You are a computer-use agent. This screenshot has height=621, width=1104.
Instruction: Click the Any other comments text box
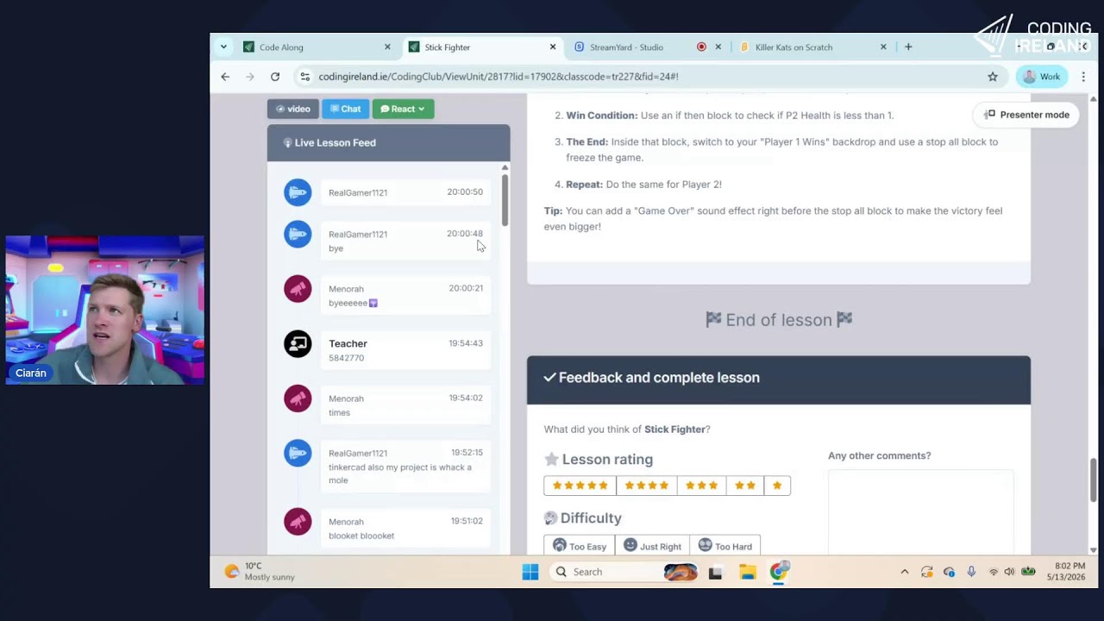pyautogui.click(x=920, y=512)
